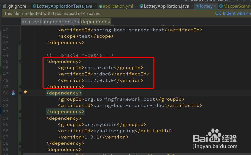The image size is (251, 155).
Task: Collapse the fold ending at line 42
Action: [x=21, y=43]
